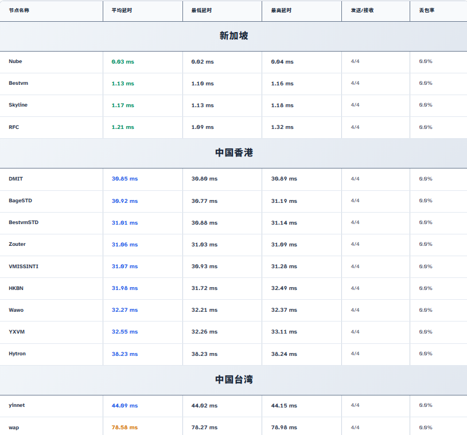Collapse the 新加坡 group section
Viewport: 467px width, 435px height.
(x=234, y=36)
